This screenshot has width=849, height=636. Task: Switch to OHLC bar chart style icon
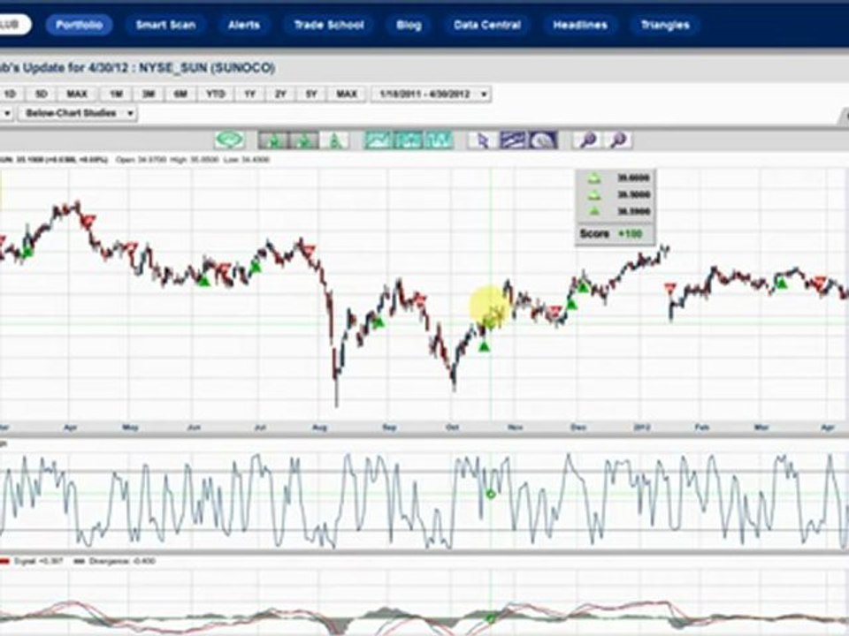tap(438, 140)
